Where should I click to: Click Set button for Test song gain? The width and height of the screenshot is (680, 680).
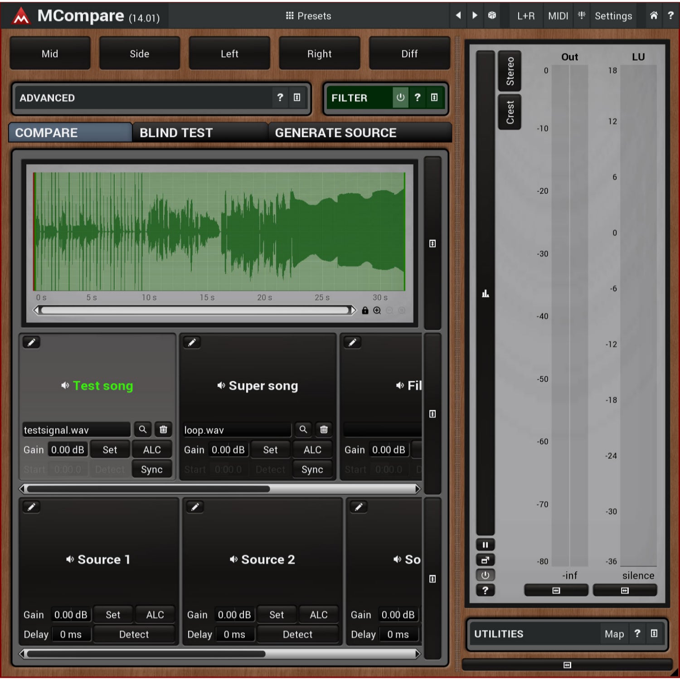(110, 450)
